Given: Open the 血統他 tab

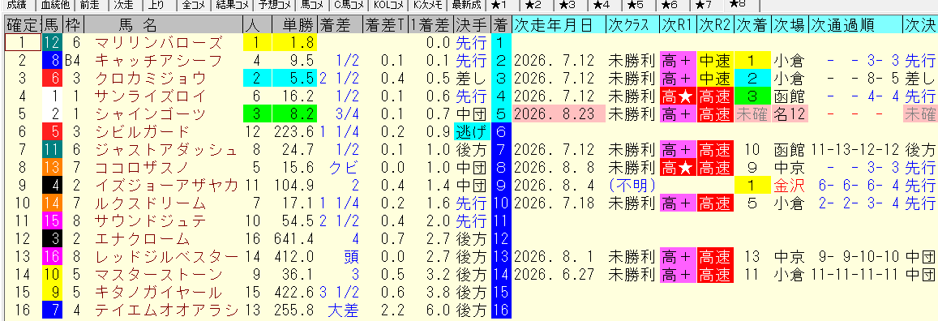Looking at the screenshot, I should (56, 6).
